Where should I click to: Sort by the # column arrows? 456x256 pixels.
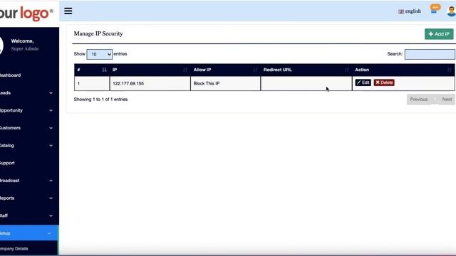[x=105, y=70]
